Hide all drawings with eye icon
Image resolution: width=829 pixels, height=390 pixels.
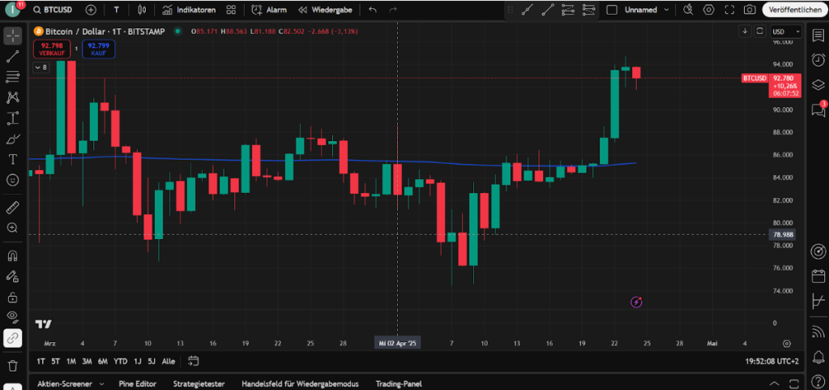click(x=13, y=317)
